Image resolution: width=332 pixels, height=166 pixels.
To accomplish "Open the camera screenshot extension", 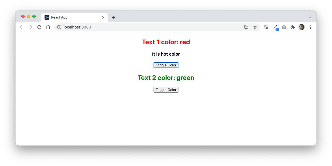I will (x=284, y=27).
